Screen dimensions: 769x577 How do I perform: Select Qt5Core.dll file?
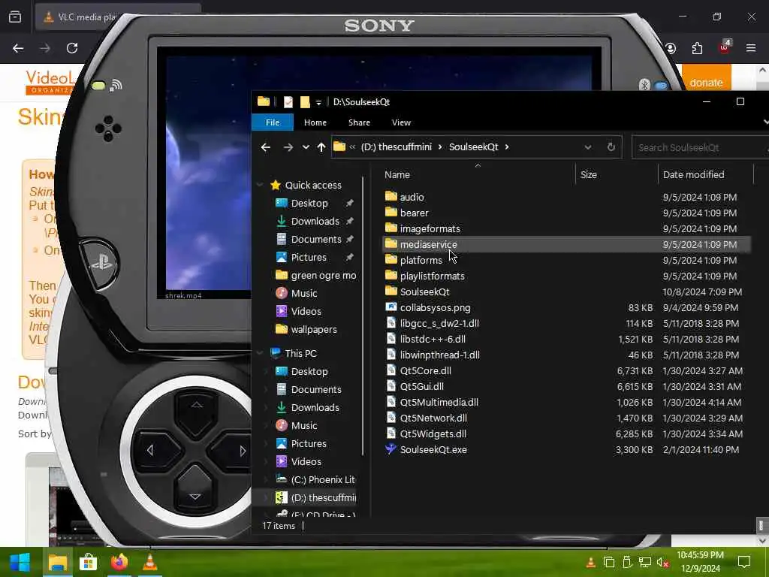(425, 370)
